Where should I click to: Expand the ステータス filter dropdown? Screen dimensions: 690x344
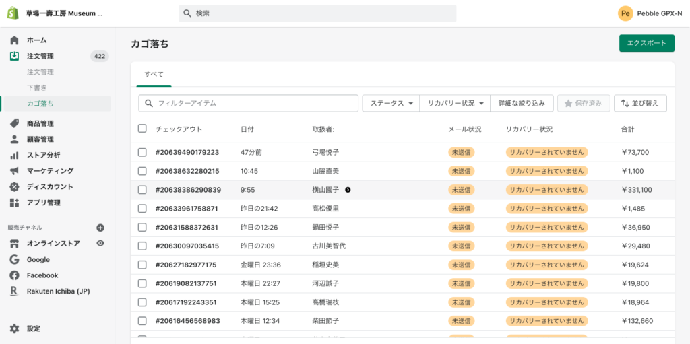(x=391, y=103)
